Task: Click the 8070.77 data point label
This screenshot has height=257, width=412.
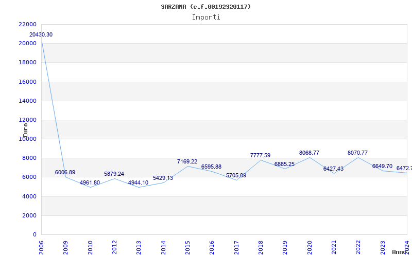Action: pos(357,153)
